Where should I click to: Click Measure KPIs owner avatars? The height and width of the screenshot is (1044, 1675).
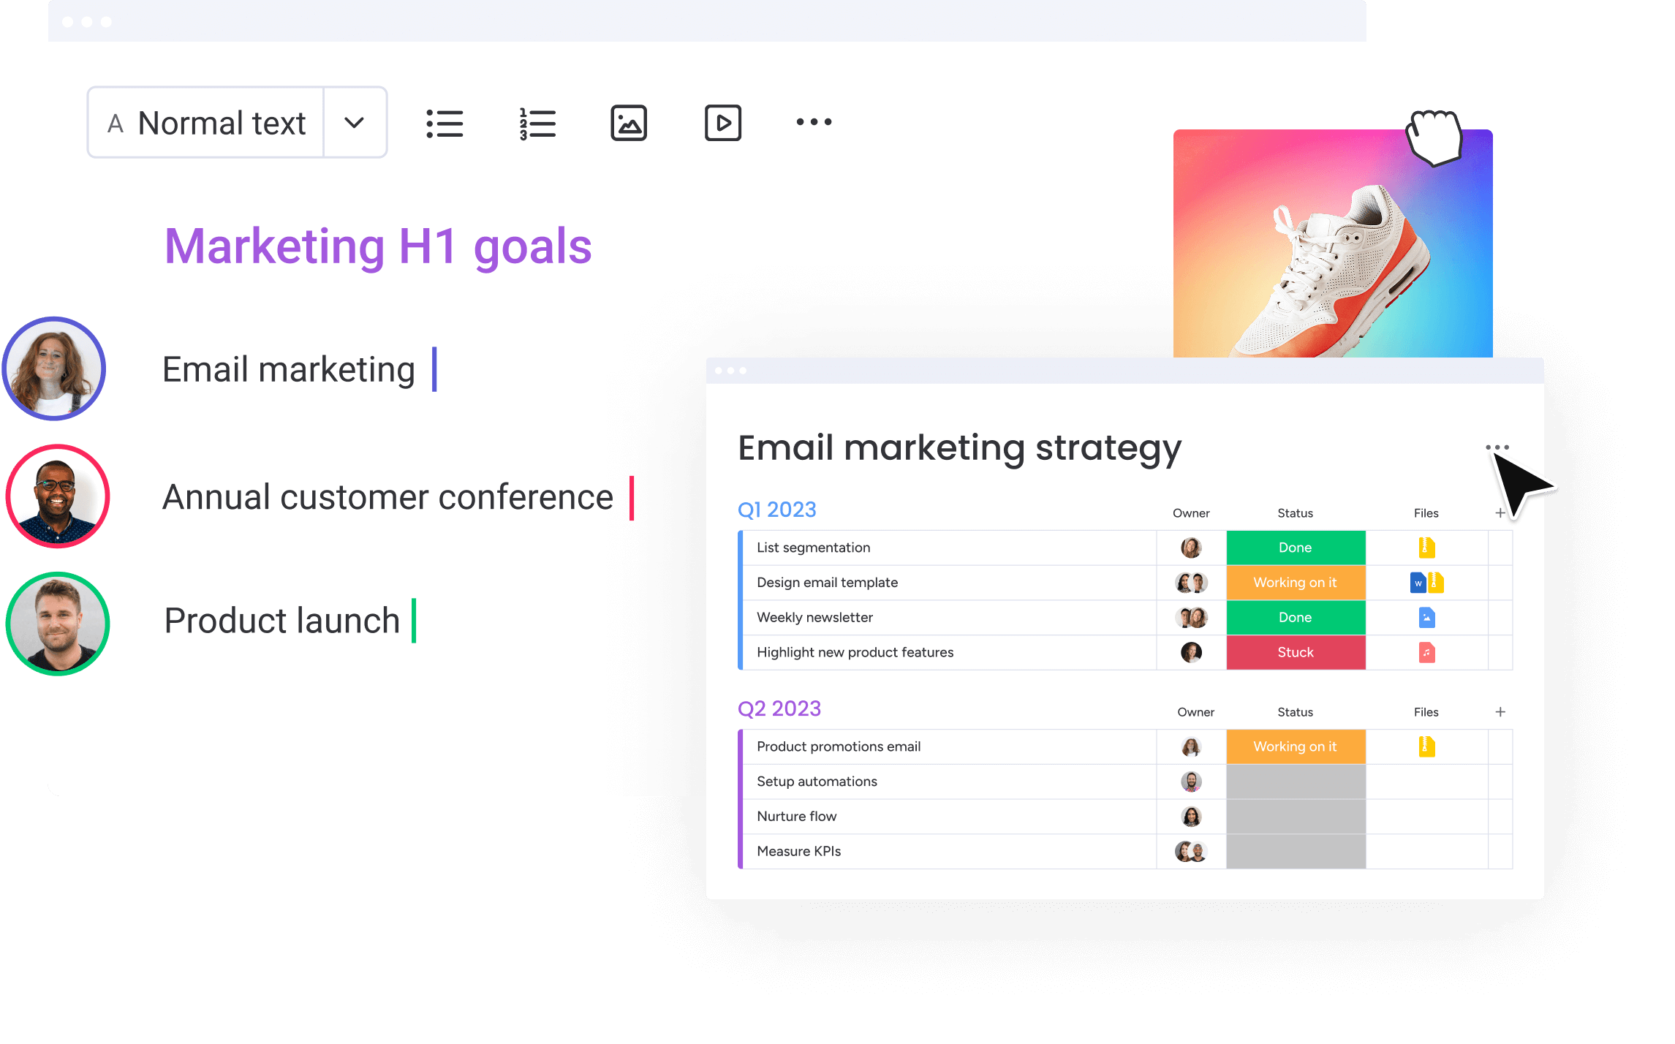click(x=1191, y=851)
